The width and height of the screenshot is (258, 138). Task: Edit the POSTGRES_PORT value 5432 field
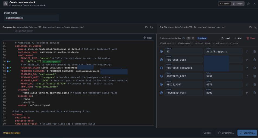tap(223, 76)
